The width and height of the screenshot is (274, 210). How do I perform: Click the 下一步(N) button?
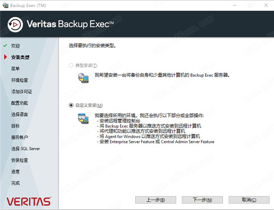tap(202, 199)
